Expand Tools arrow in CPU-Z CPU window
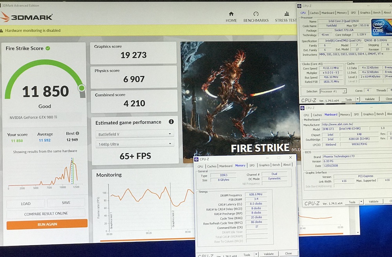 click(x=358, y=99)
